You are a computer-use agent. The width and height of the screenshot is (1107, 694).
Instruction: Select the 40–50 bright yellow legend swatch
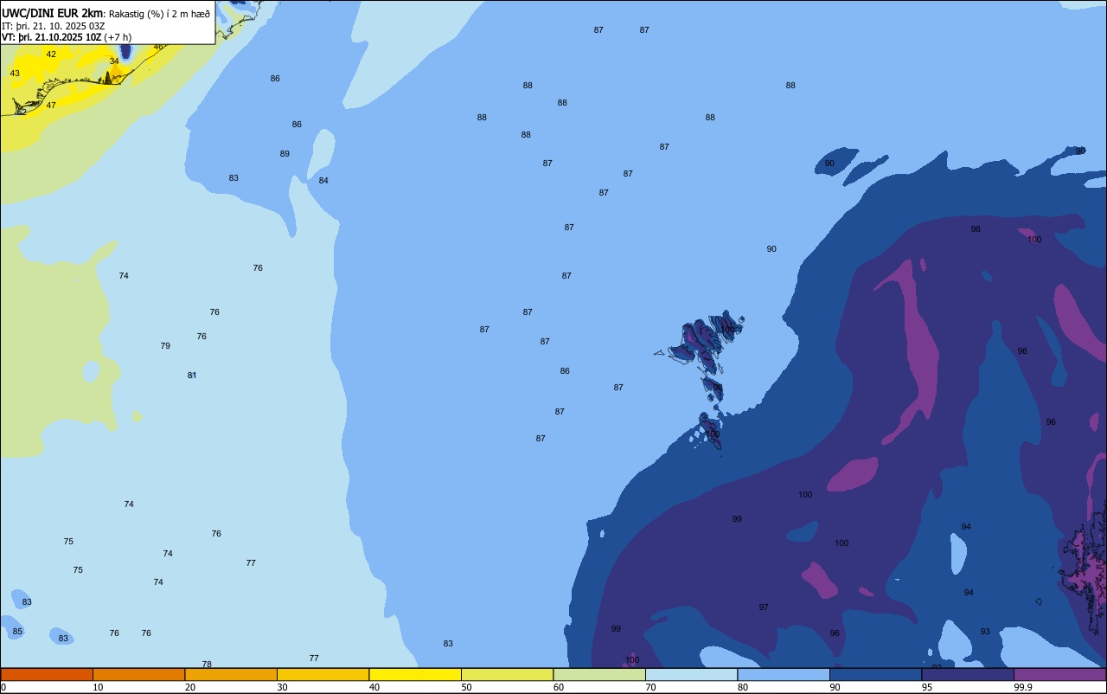[x=415, y=674]
